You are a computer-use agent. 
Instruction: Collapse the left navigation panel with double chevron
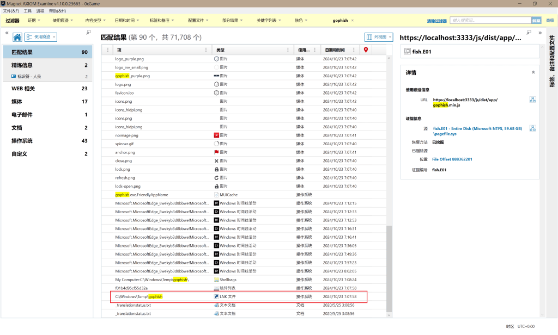[6, 33]
